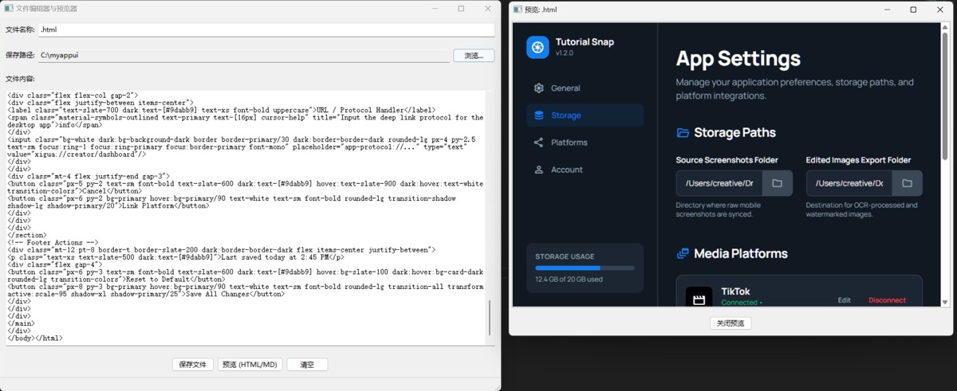Image resolution: width=957 pixels, height=391 pixels.
Task: Click the 浏览... browse button
Action: (x=474, y=56)
